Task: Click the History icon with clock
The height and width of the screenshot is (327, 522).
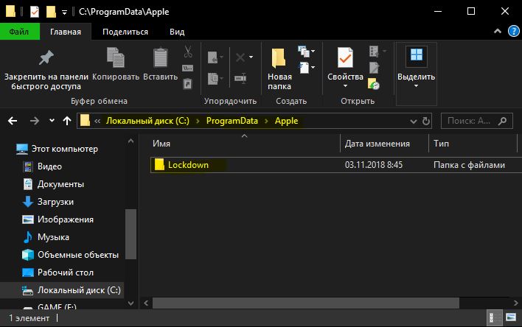Action: point(374,84)
